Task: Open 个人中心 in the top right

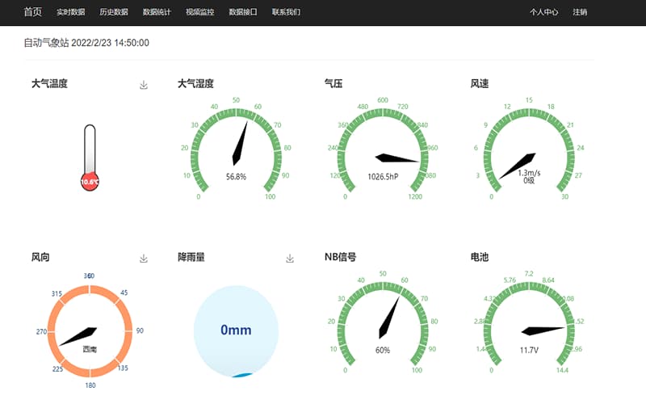Action: point(544,12)
